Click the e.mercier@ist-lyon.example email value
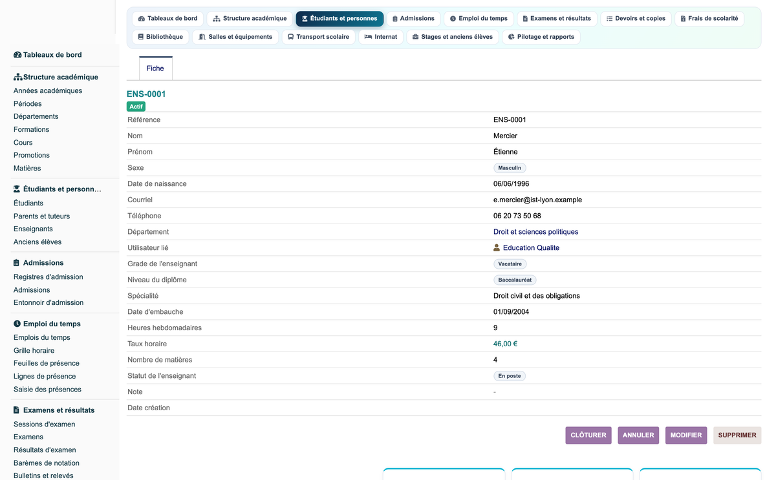 [537, 200]
